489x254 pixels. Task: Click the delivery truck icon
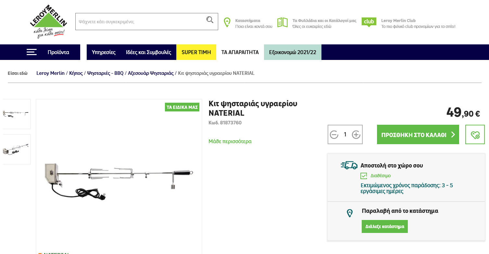pyautogui.click(x=349, y=165)
